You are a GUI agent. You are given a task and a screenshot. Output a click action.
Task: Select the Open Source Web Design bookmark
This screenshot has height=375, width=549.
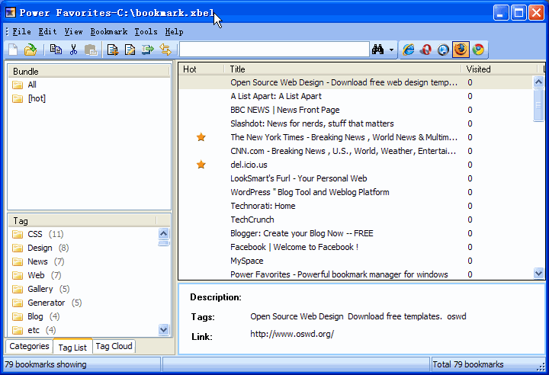tap(355, 82)
